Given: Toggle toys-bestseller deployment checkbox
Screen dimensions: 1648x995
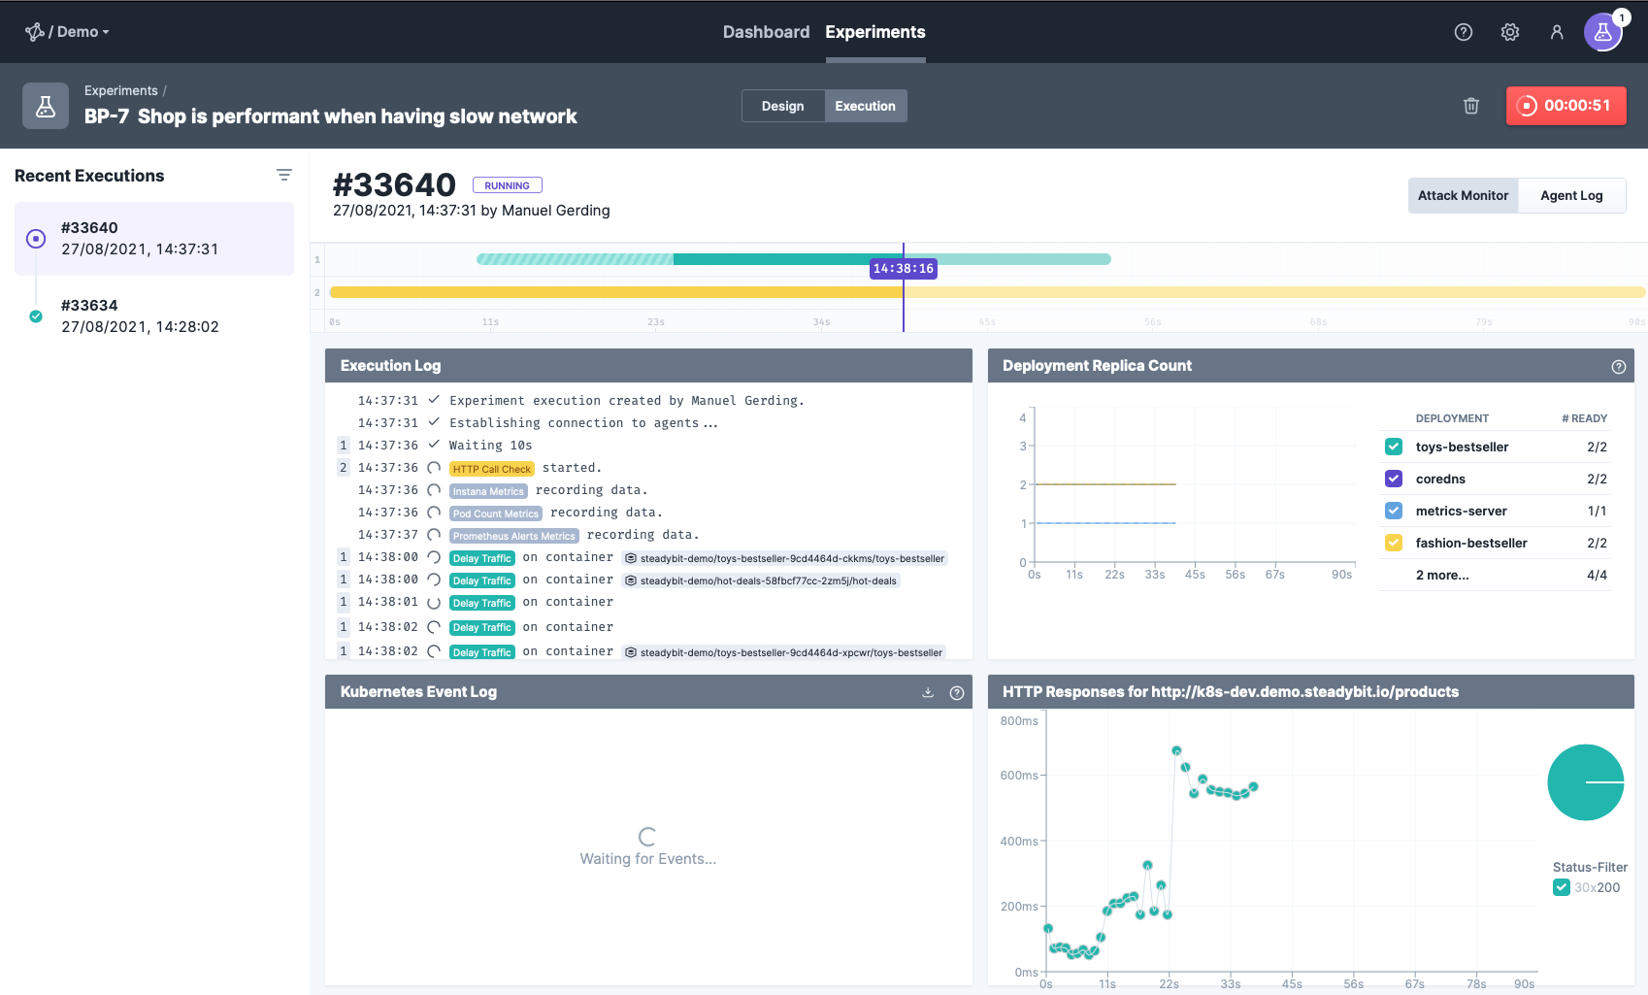Looking at the screenshot, I should click(x=1393, y=447).
